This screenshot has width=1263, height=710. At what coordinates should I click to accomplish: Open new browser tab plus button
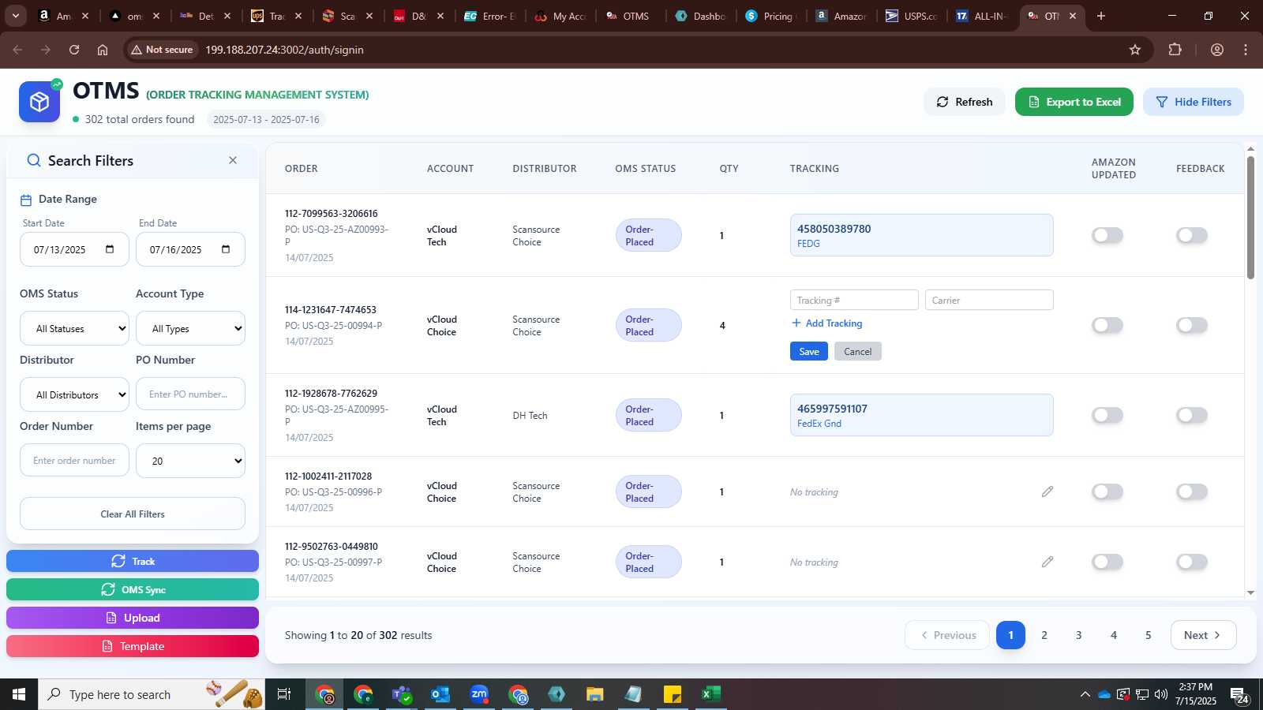coord(1101,16)
